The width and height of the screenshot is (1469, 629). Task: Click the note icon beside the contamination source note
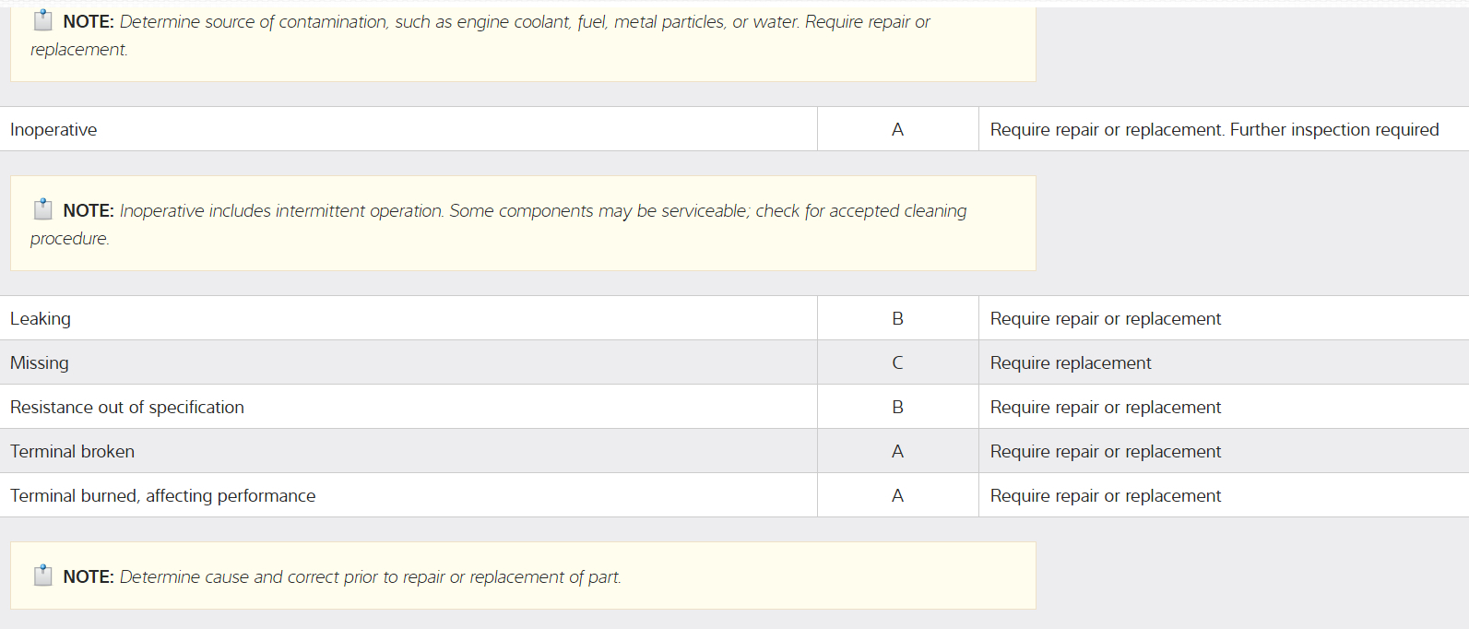coord(43,20)
